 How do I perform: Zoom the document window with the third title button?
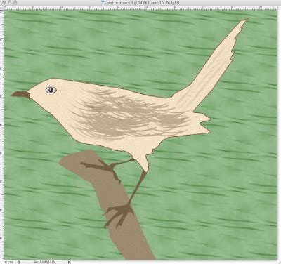15,3
